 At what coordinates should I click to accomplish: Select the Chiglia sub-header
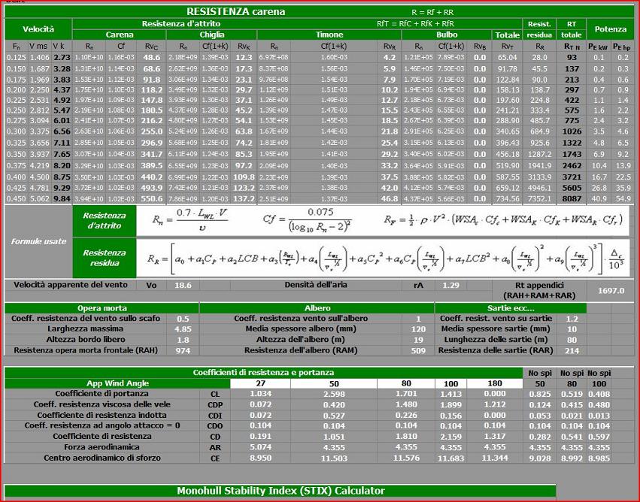point(212,35)
